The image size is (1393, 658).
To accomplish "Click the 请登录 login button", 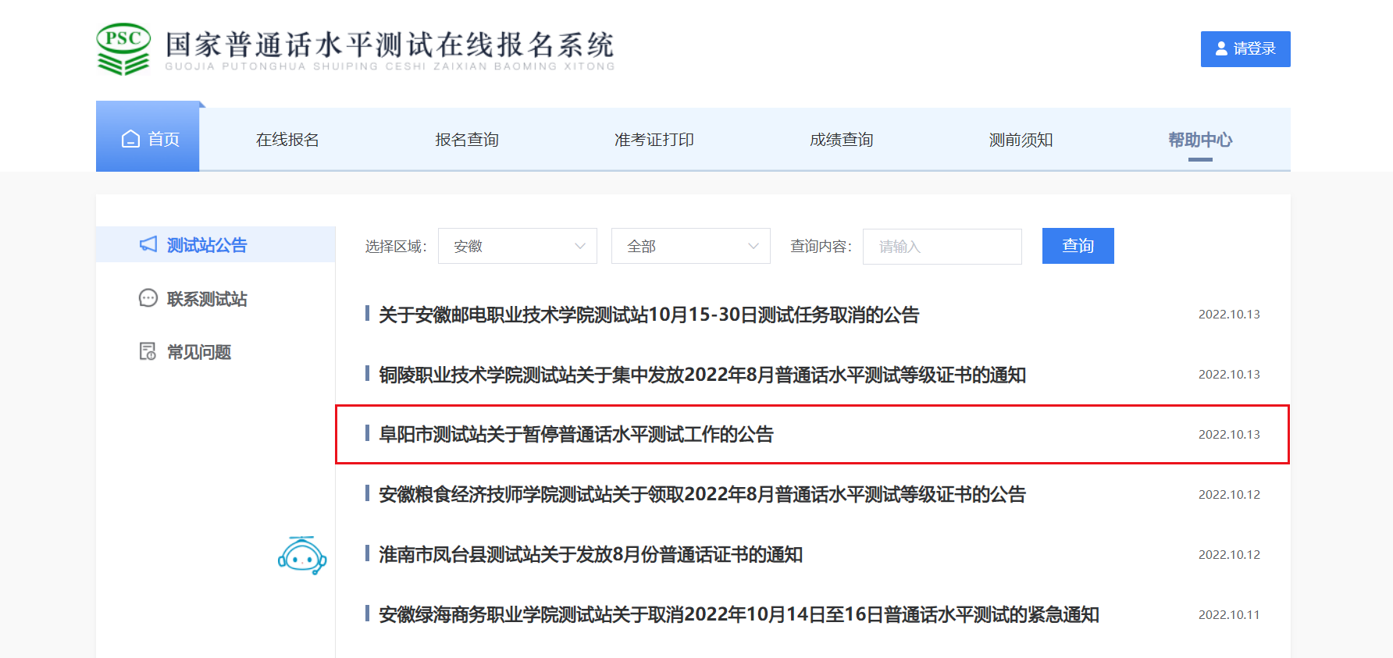I will coord(1245,49).
